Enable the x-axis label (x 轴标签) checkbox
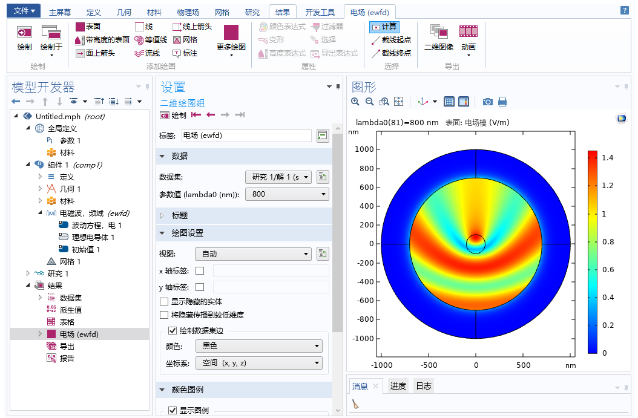Image resolution: width=638 pixels, height=418 pixels. tap(200, 270)
